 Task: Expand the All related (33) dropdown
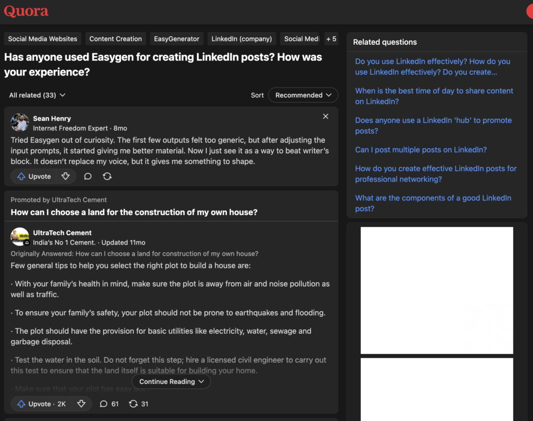pos(37,95)
